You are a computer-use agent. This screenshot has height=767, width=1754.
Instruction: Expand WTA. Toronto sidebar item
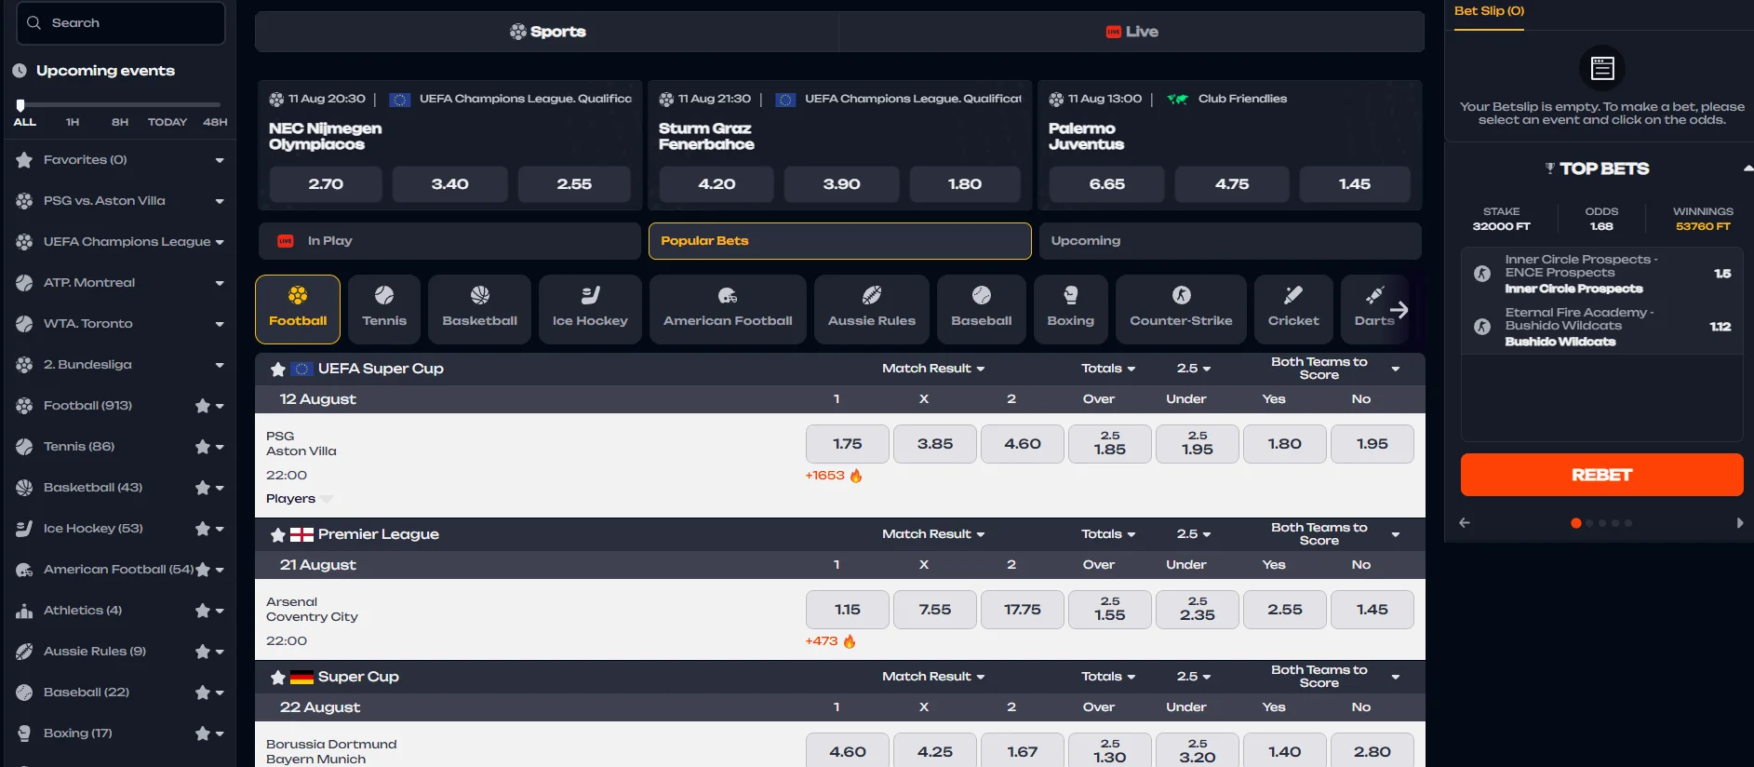click(x=220, y=324)
